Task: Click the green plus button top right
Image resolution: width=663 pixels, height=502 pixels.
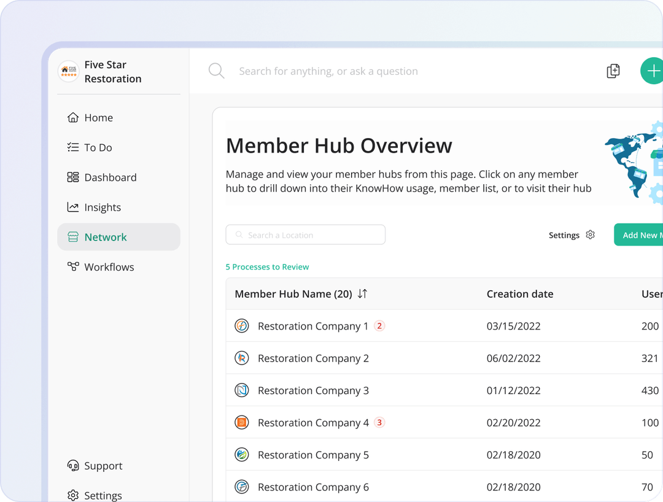Action: 653,71
